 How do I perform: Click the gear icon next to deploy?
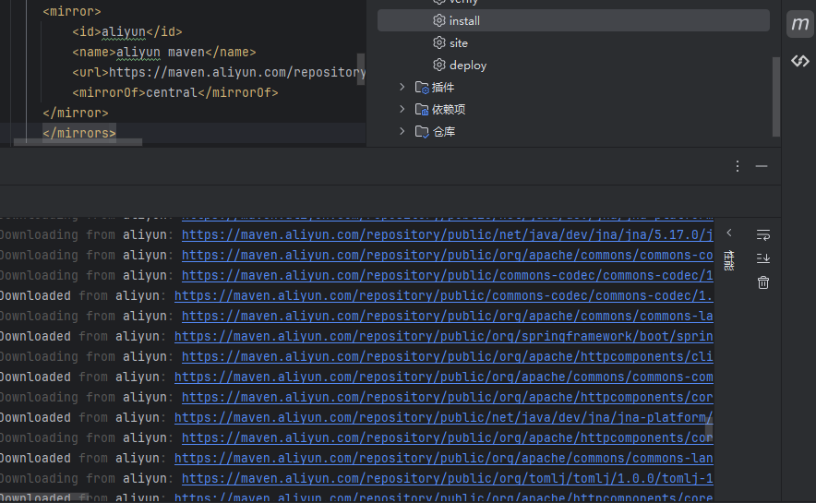(x=439, y=65)
